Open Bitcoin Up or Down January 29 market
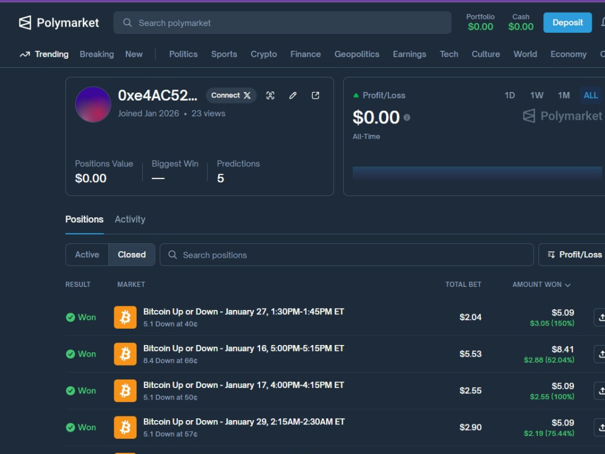This screenshot has width=605, height=454. click(244, 421)
